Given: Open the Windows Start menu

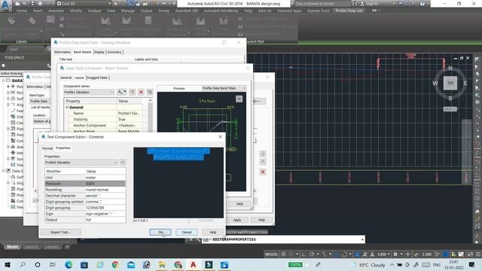Looking at the screenshot, I should 7,265.
